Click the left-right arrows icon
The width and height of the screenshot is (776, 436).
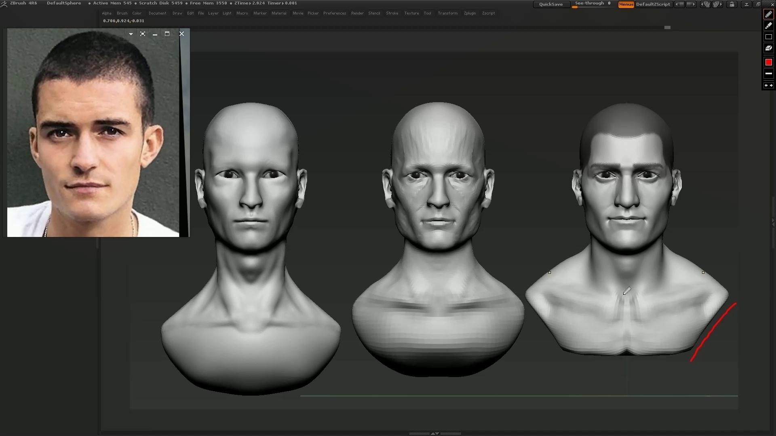(x=768, y=85)
